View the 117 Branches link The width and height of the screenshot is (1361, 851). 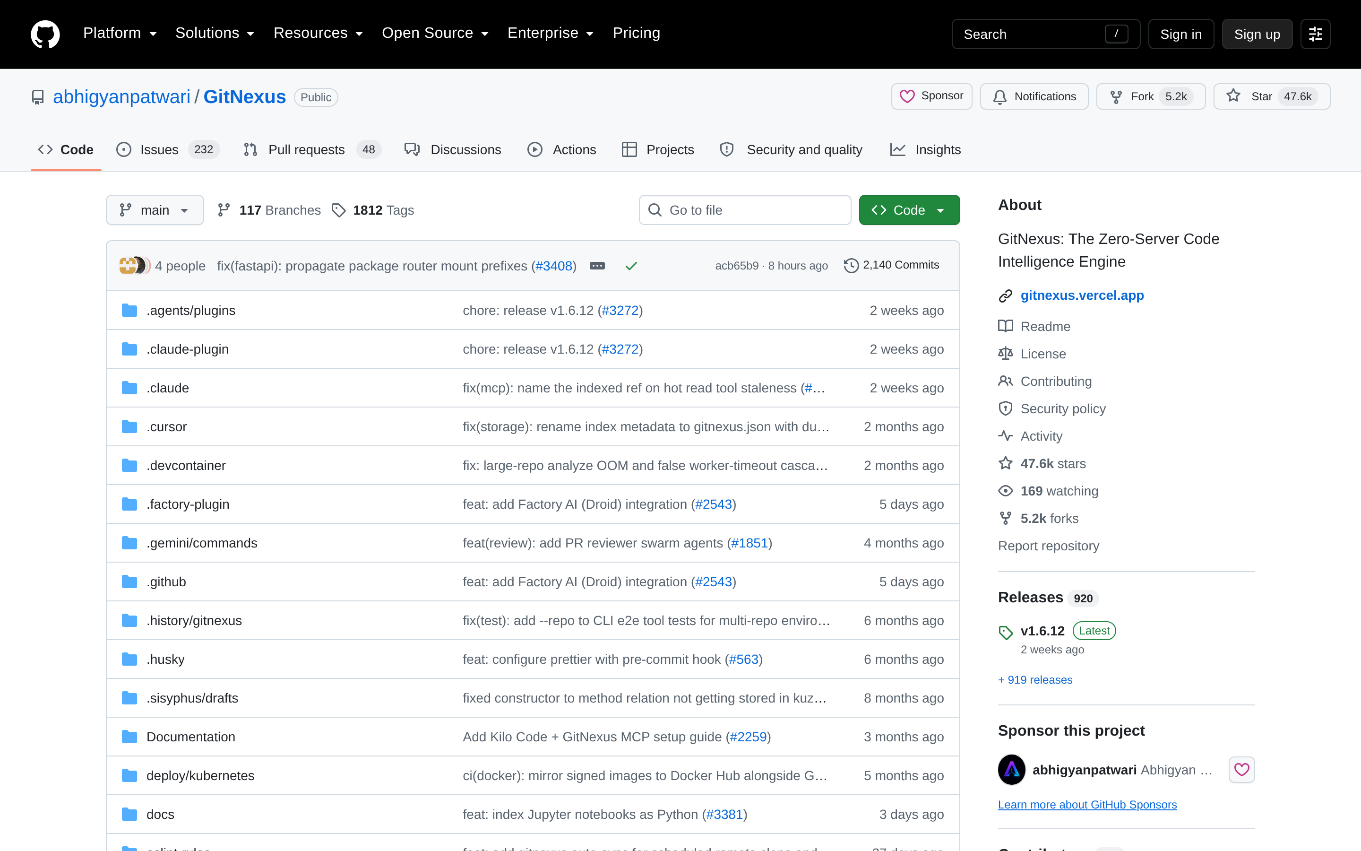pos(269,210)
